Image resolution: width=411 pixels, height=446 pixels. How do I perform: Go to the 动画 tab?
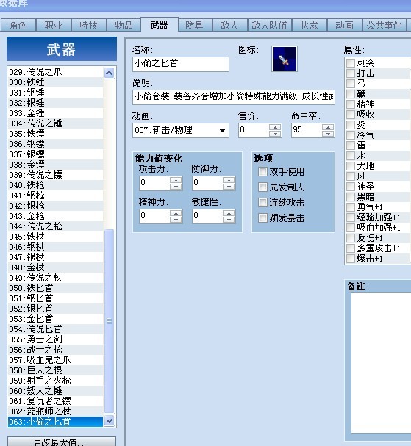click(345, 25)
